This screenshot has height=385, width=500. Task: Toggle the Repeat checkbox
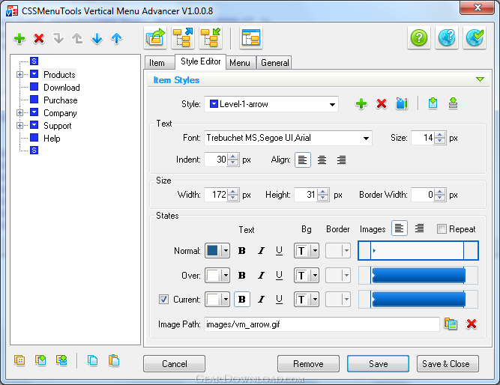(442, 229)
